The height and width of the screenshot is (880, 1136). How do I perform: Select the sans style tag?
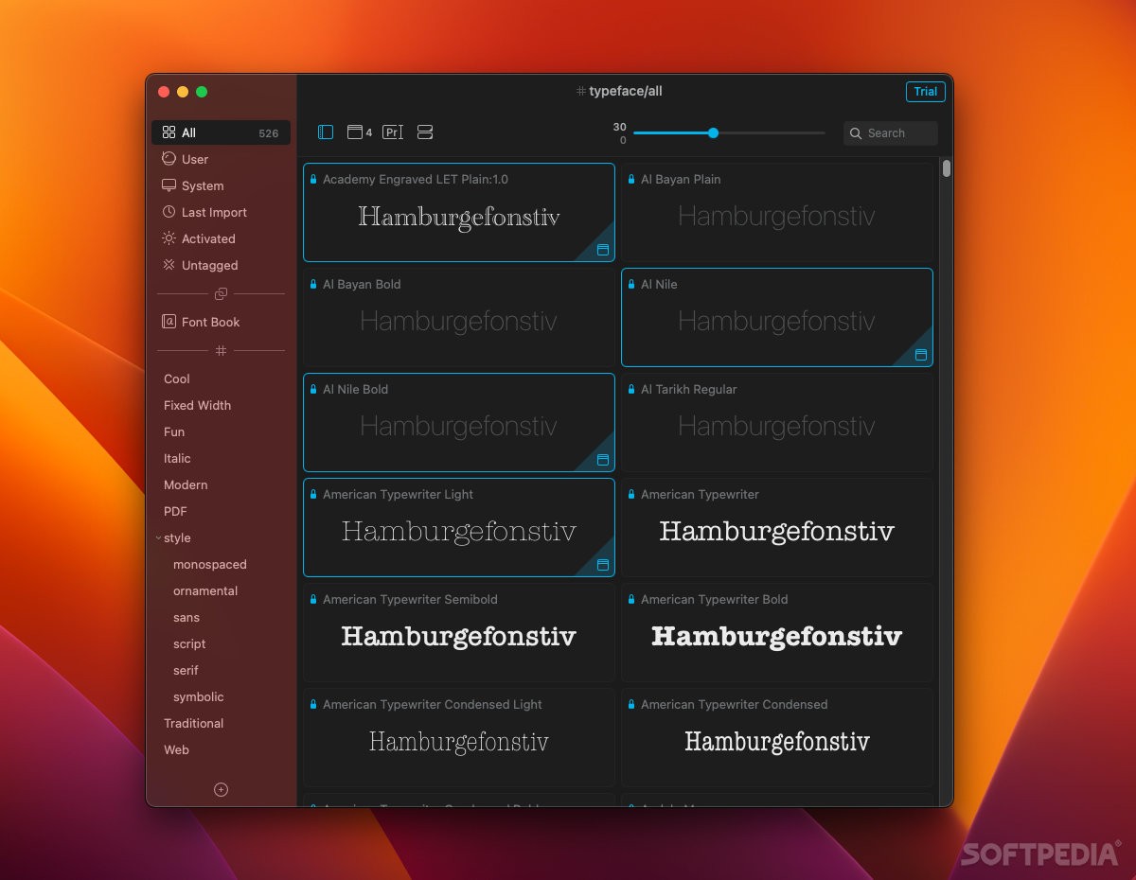tap(186, 617)
